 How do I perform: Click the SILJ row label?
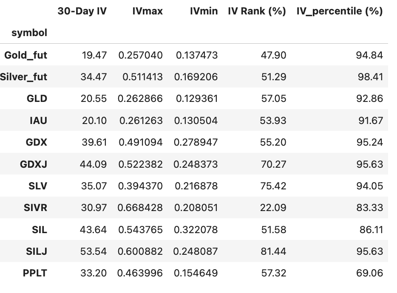click(x=37, y=251)
